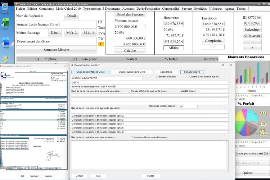Open the Excel desktop shortcut
Image resolution: width=270 pixels, height=180 pixels.
tap(5, 24)
